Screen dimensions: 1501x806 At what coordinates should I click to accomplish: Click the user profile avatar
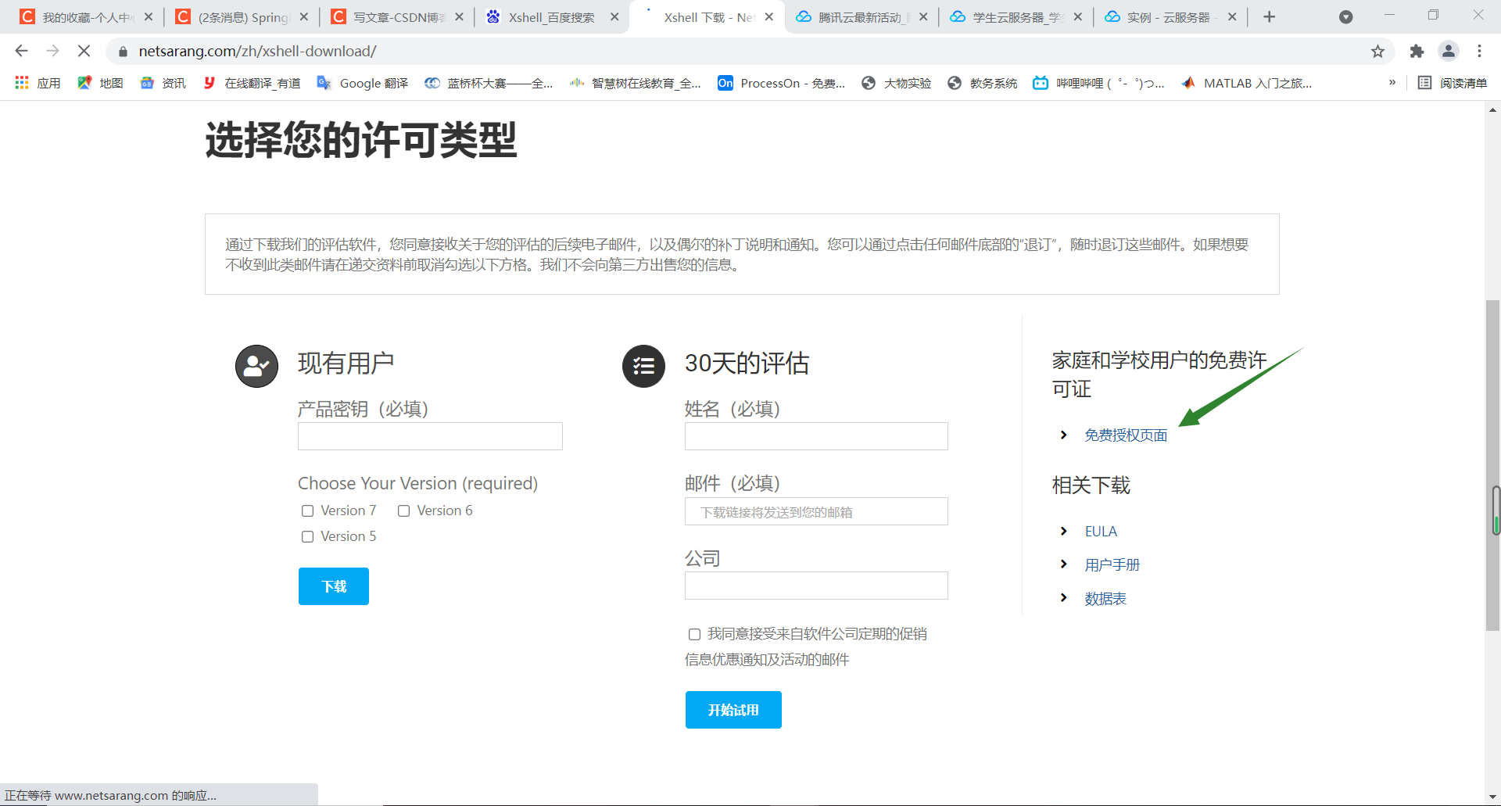tap(1449, 51)
